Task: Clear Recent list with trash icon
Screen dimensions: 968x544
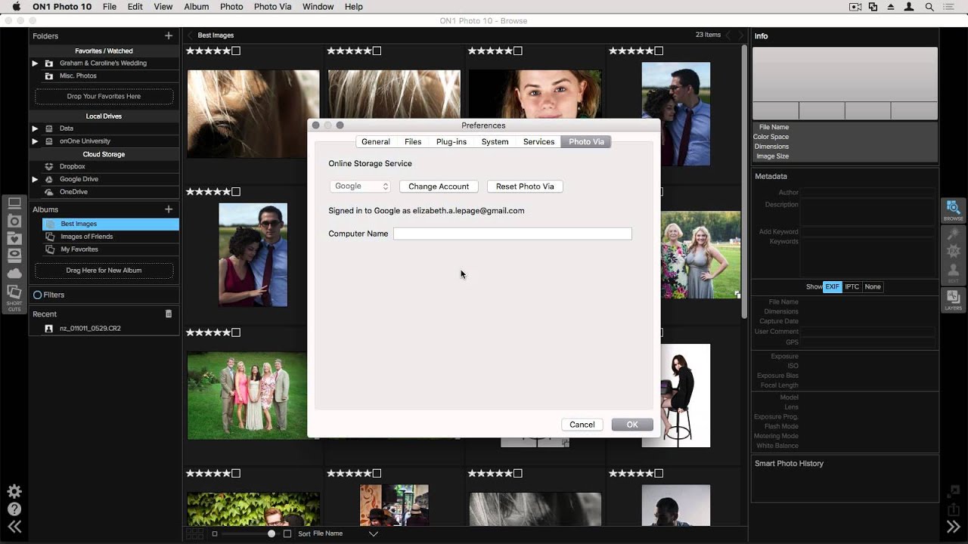Action: coord(169,314)
